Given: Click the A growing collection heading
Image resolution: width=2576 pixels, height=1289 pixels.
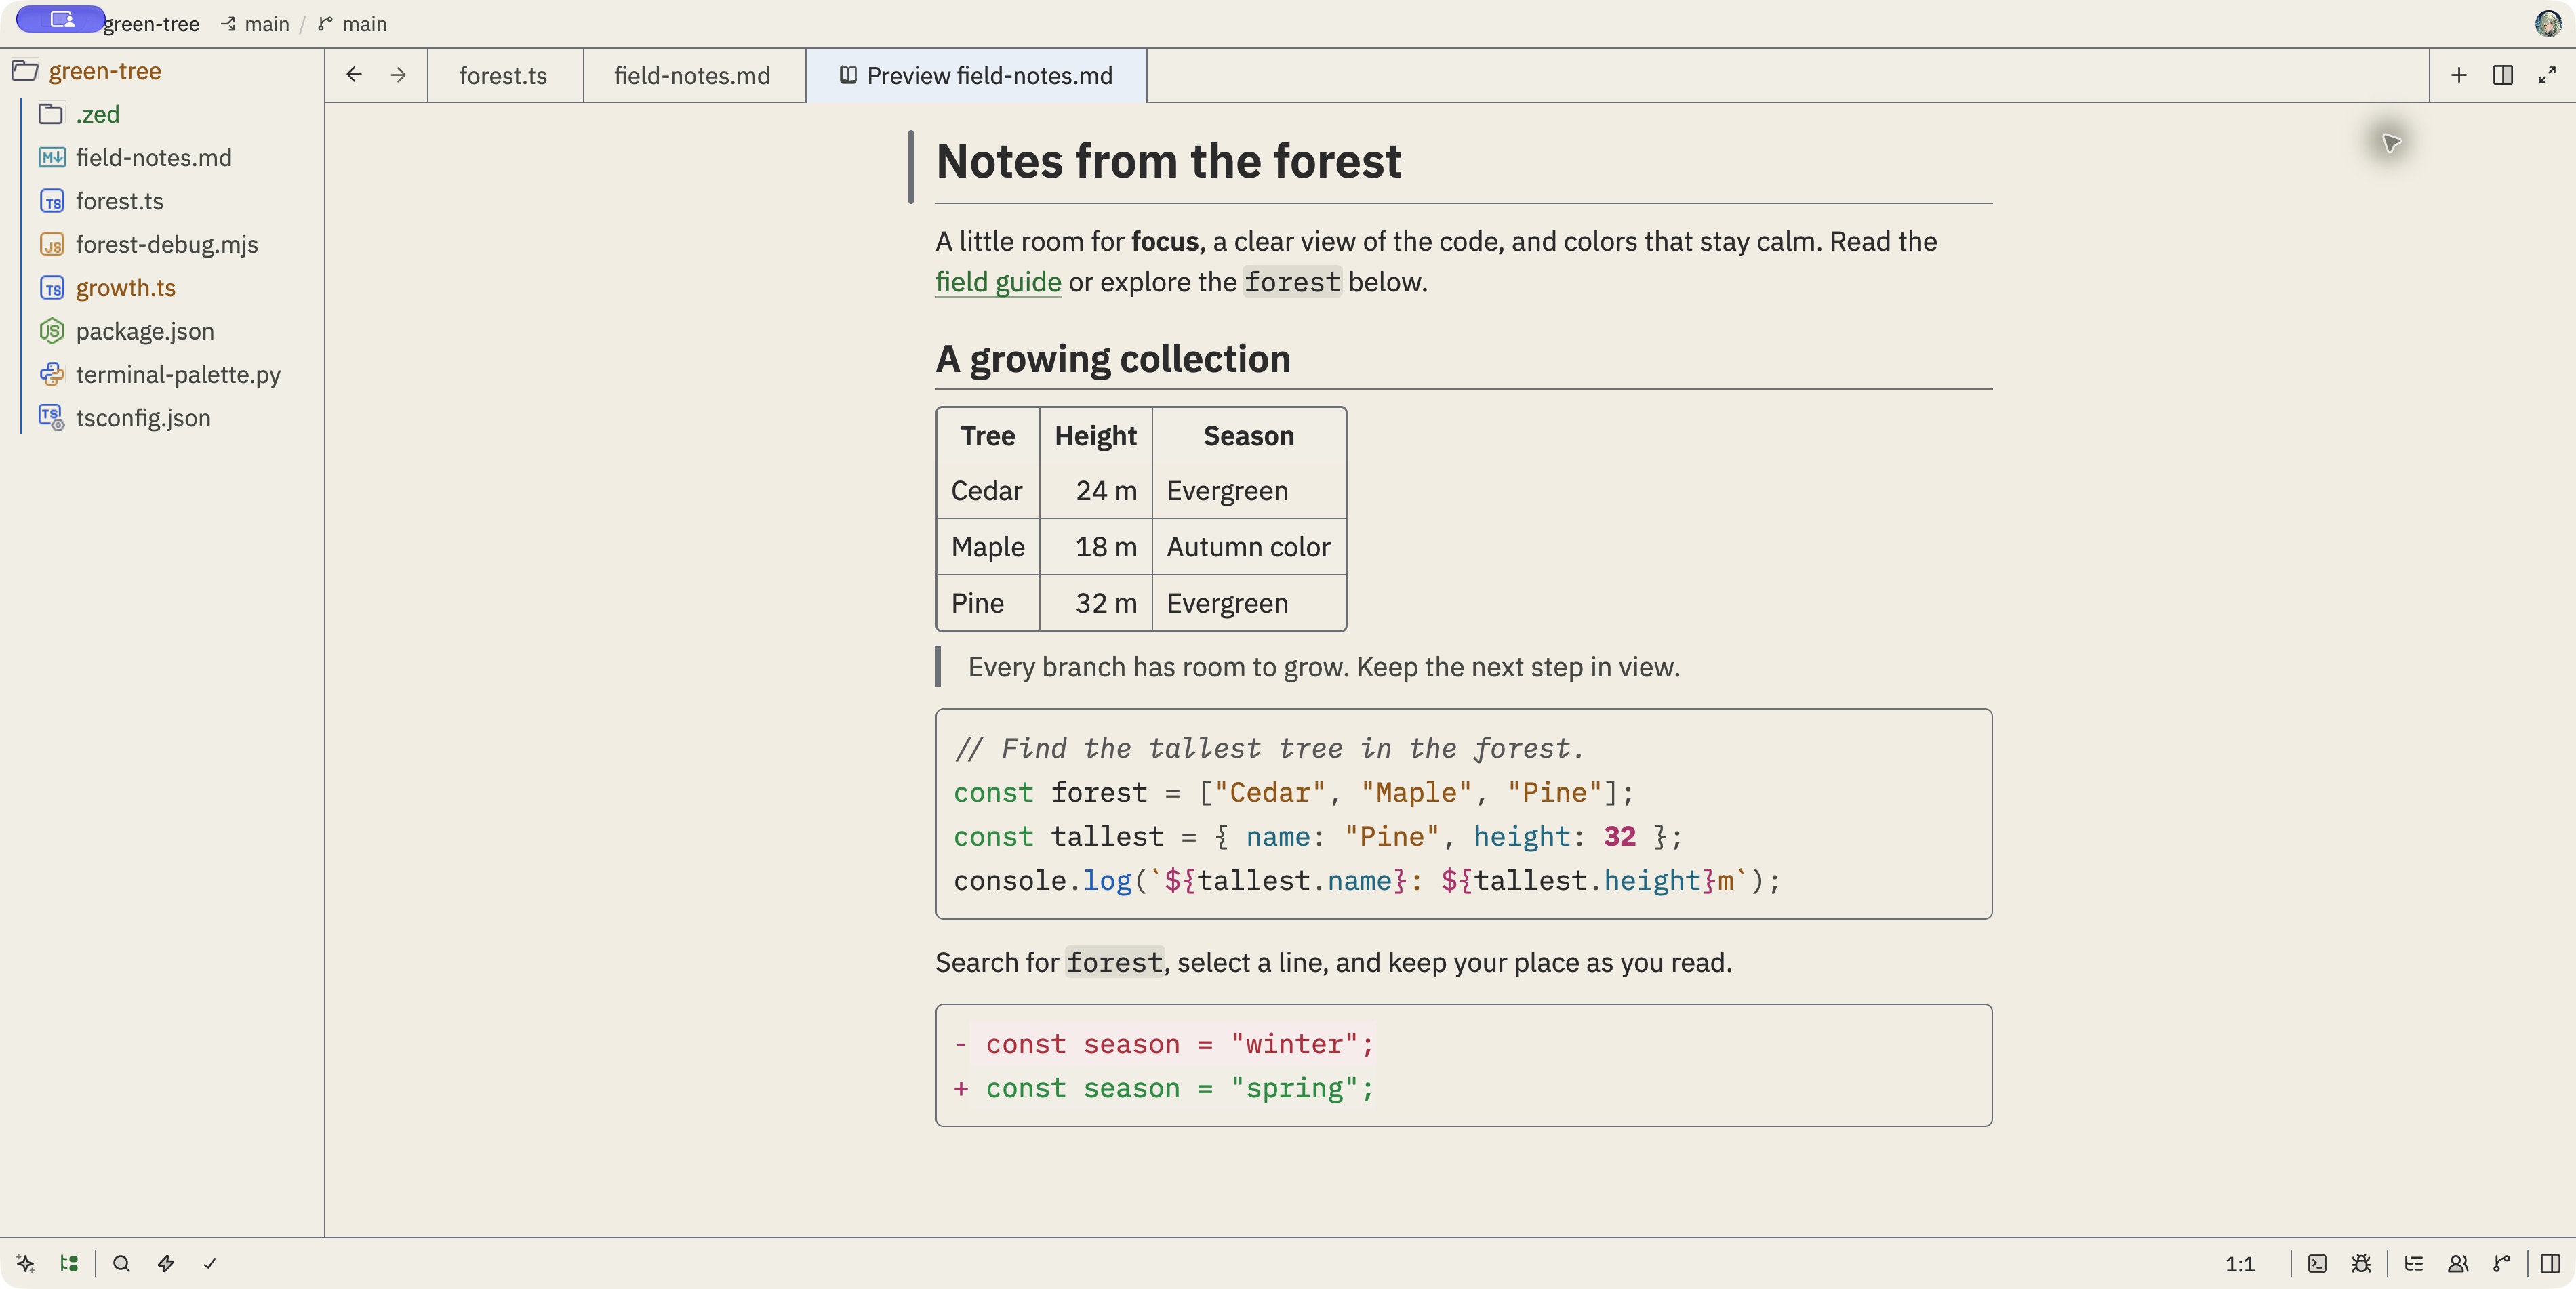Looking at the screenshot, I should tap(1113, 359).
